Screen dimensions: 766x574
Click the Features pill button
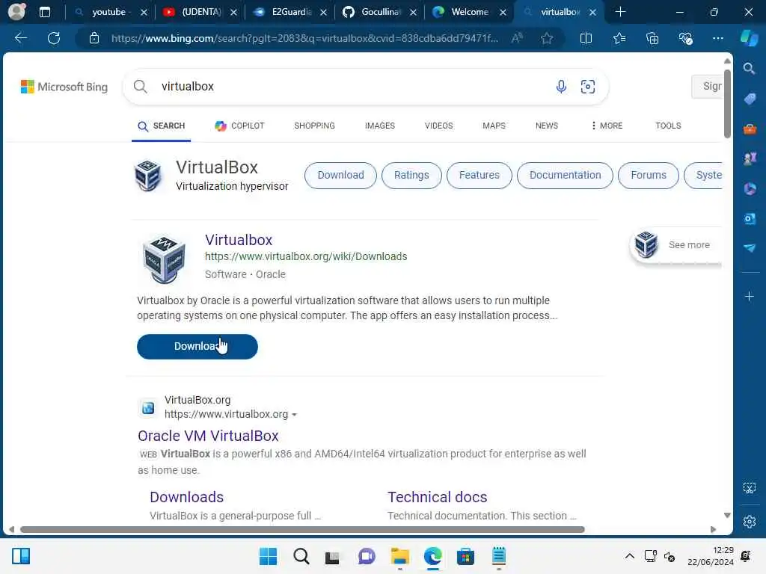tap(479, 175)
